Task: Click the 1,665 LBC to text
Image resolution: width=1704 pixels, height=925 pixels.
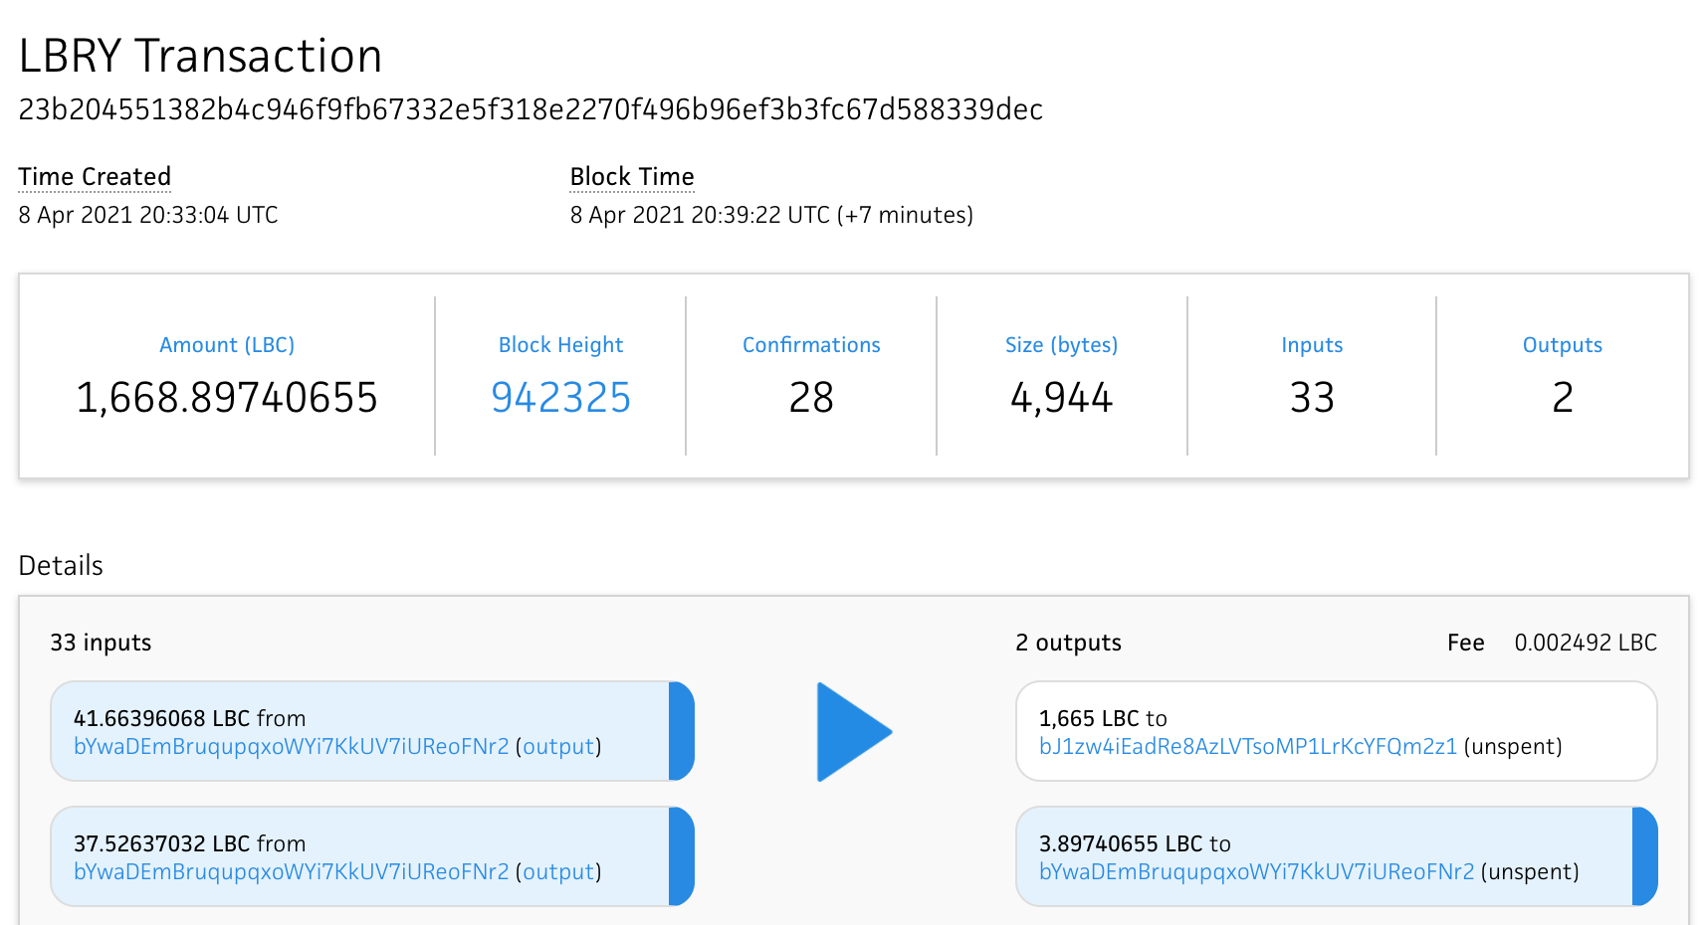Action: coord(1103,718)
